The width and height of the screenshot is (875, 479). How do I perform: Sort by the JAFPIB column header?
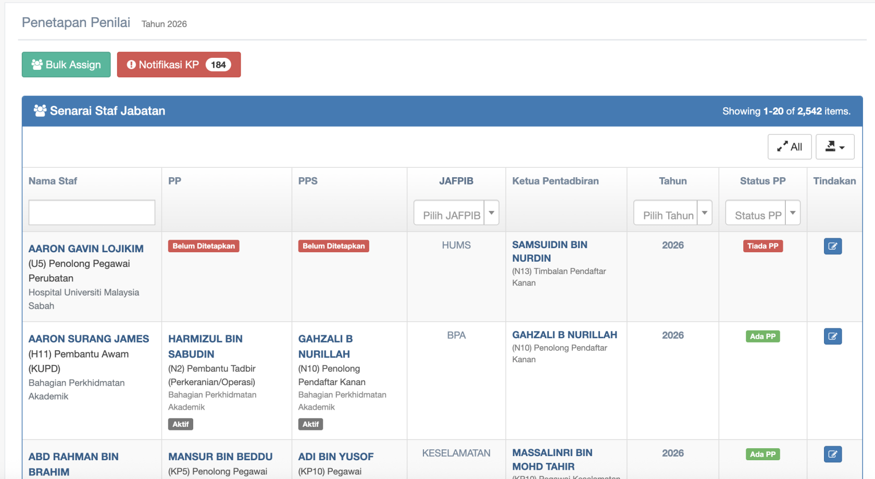click(456, 181)
